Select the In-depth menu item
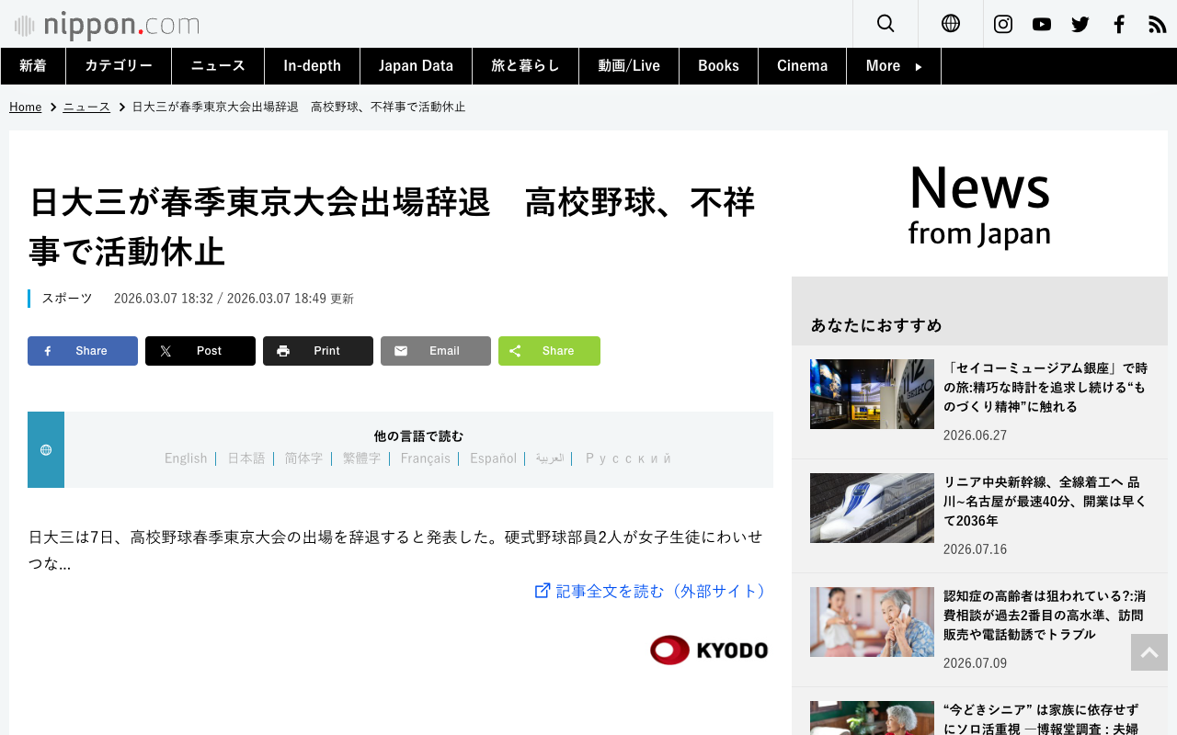Screen dimensions: 1177x735 [x=313, y=66]
